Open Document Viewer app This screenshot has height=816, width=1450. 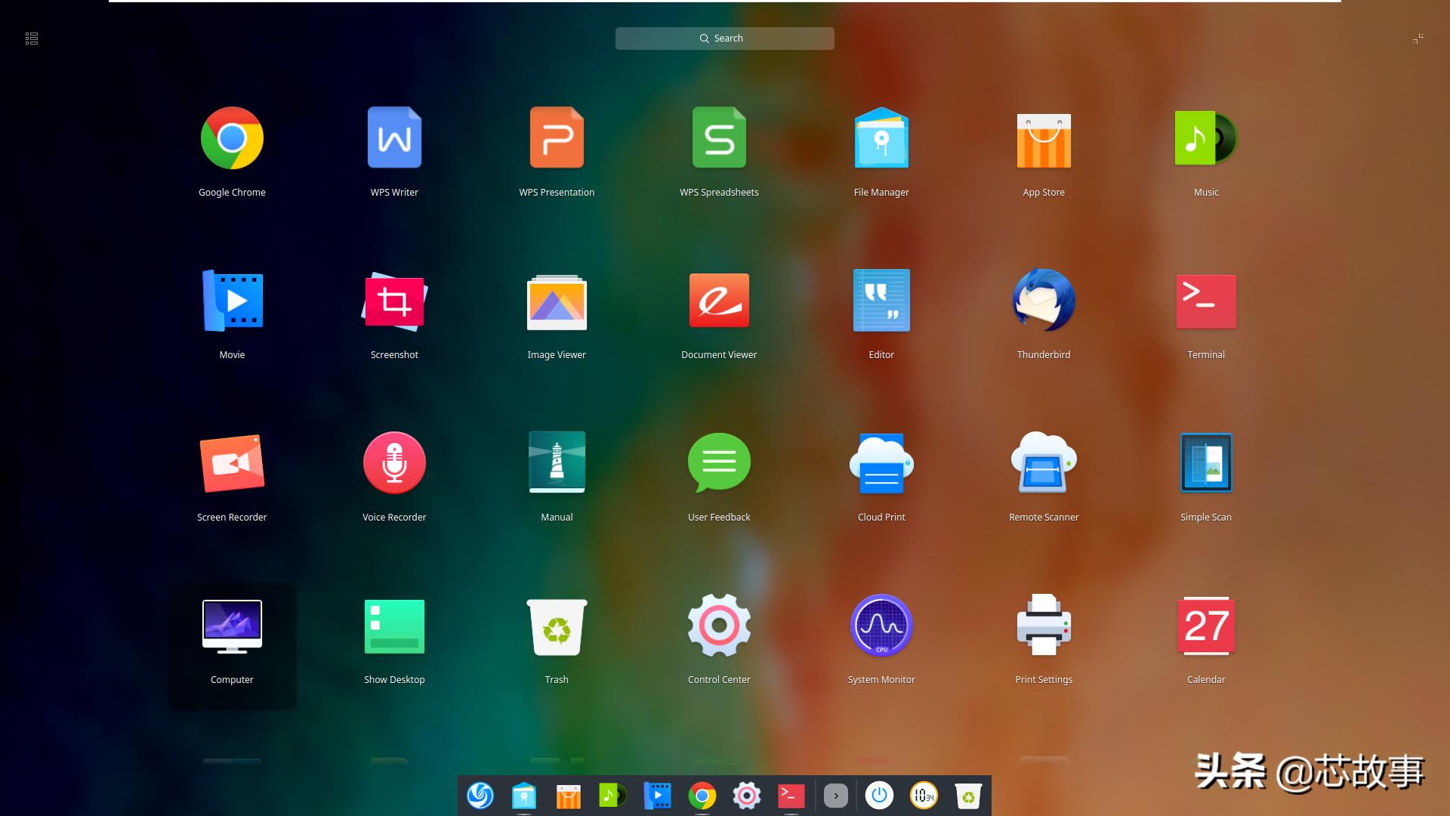point(719,301)
